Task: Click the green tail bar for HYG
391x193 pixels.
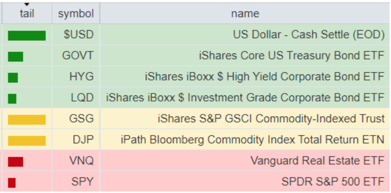Action: [x=13, y=77]
